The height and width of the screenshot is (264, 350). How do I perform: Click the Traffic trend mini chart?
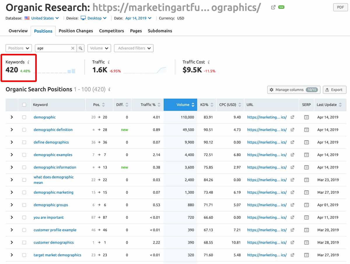[x=145, y=70]
